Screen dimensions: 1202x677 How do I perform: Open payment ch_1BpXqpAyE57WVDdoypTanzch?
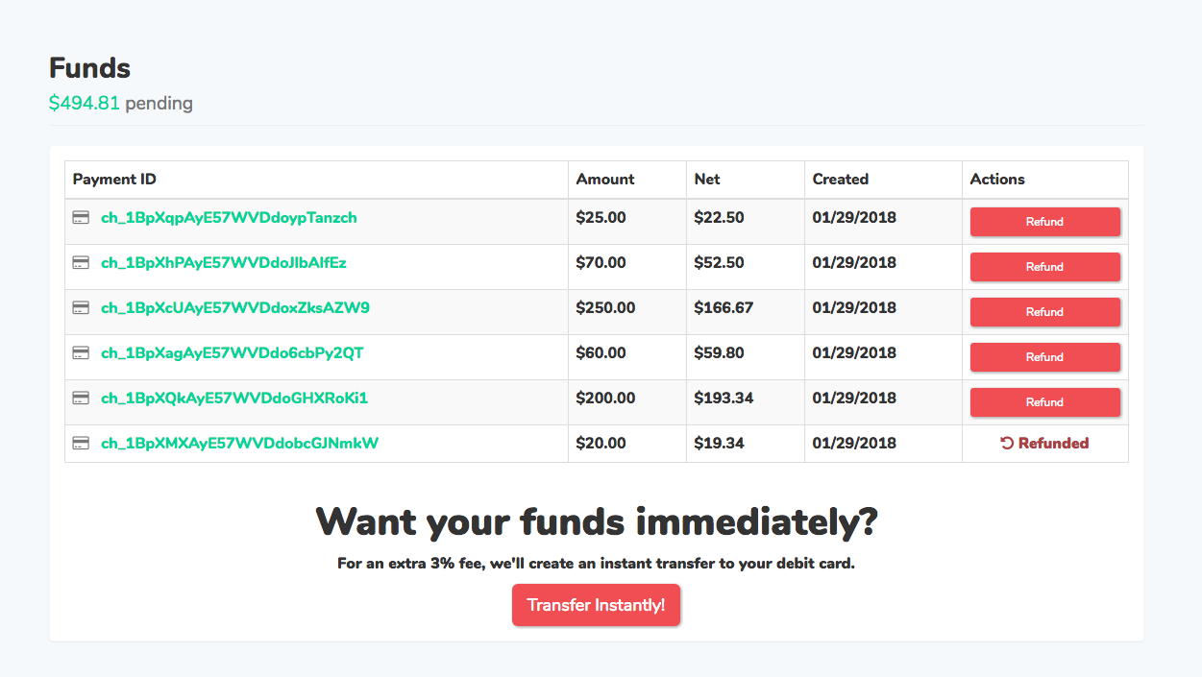[229, 218]
